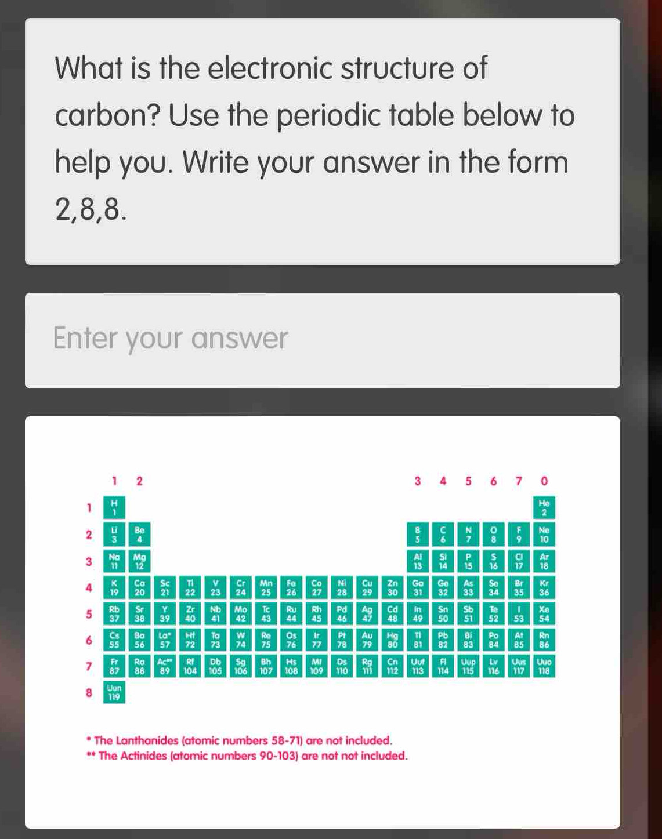The image size is (662, 839).
Task: Click the Enter your answer field
Action: (x=322, y=340)
